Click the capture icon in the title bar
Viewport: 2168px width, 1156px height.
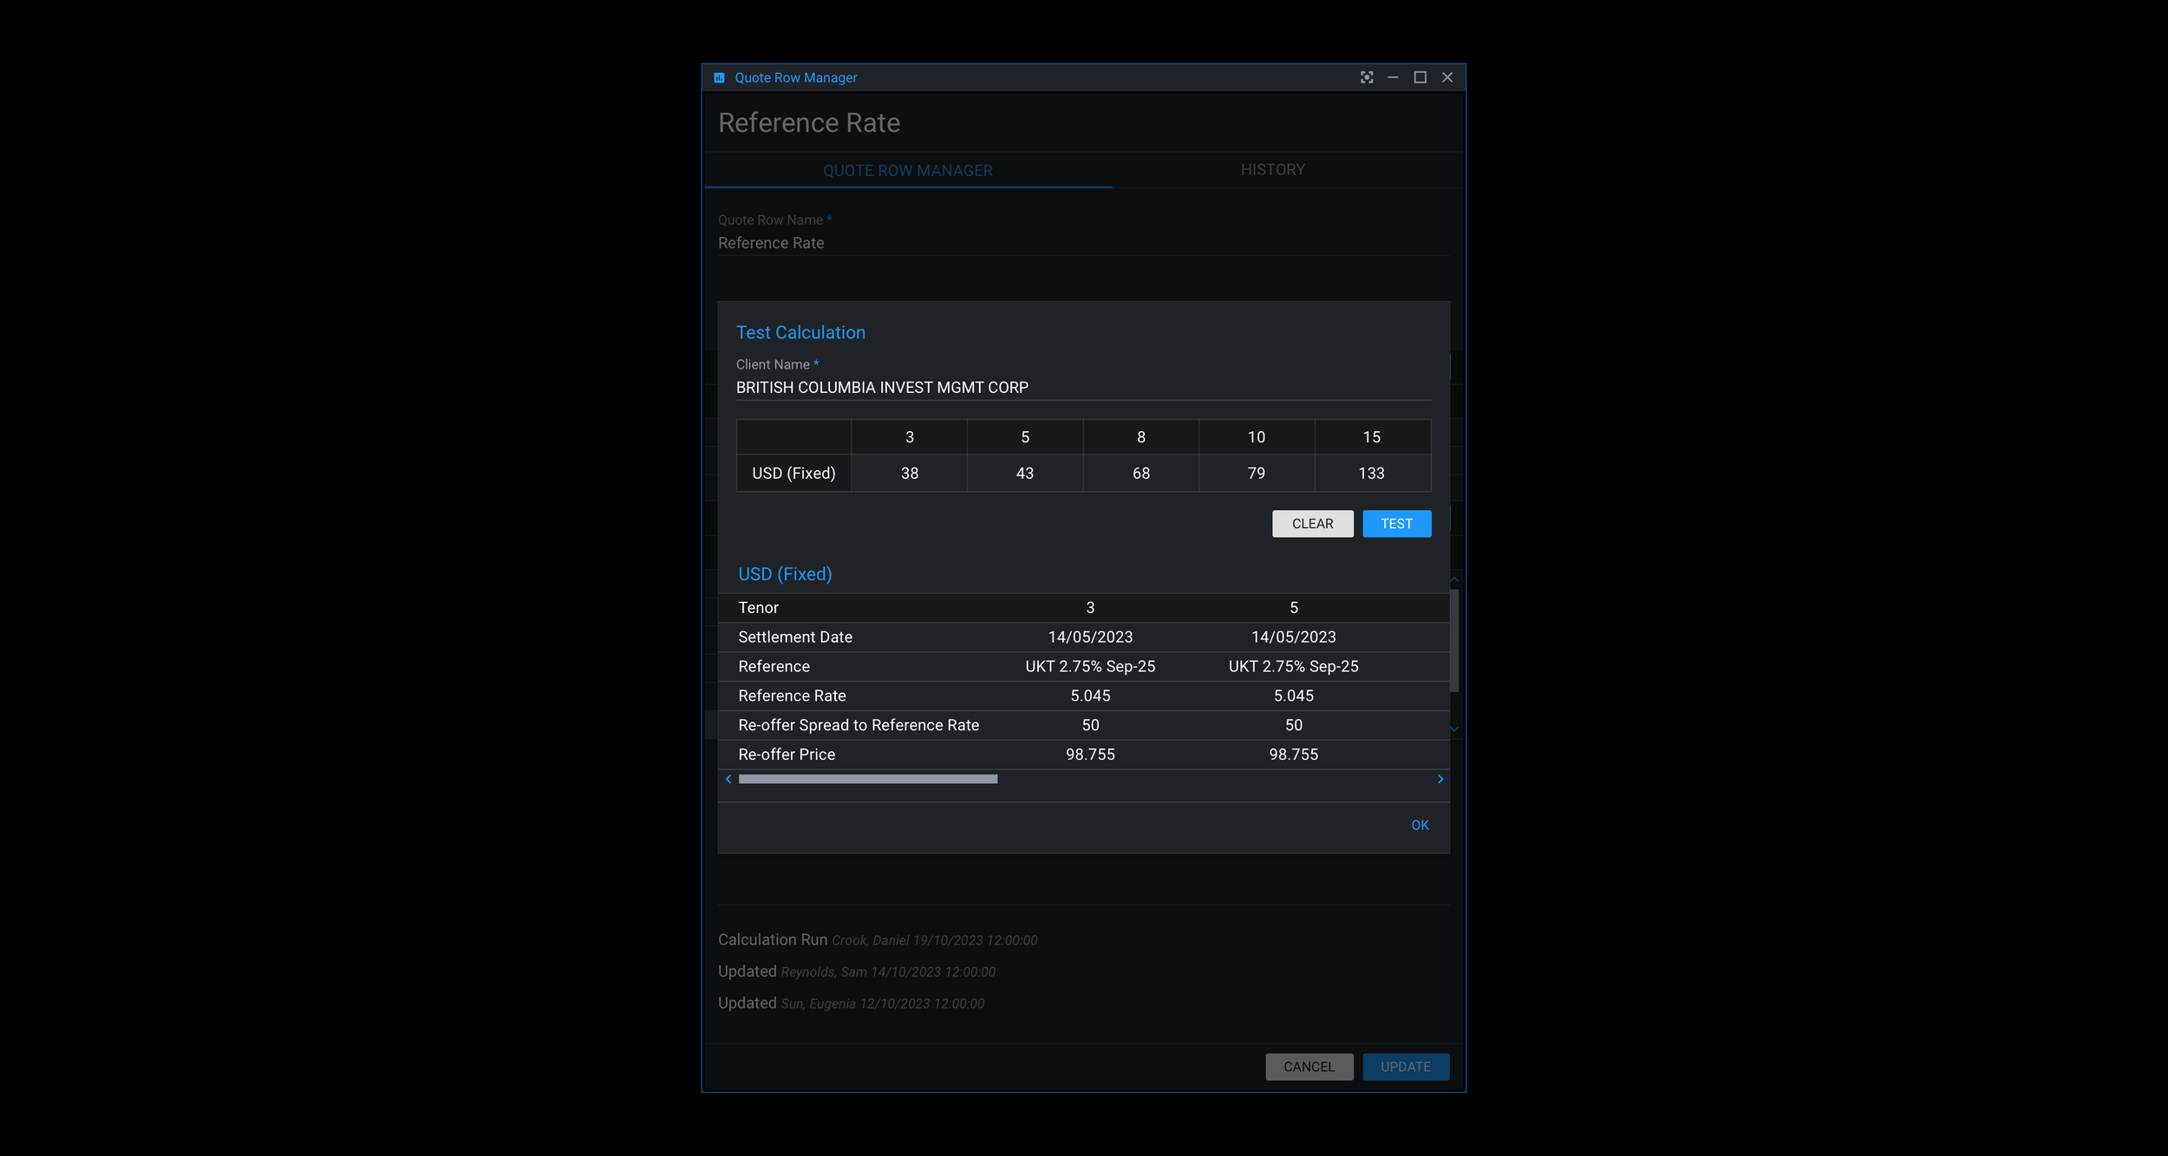coord(1367,77)
